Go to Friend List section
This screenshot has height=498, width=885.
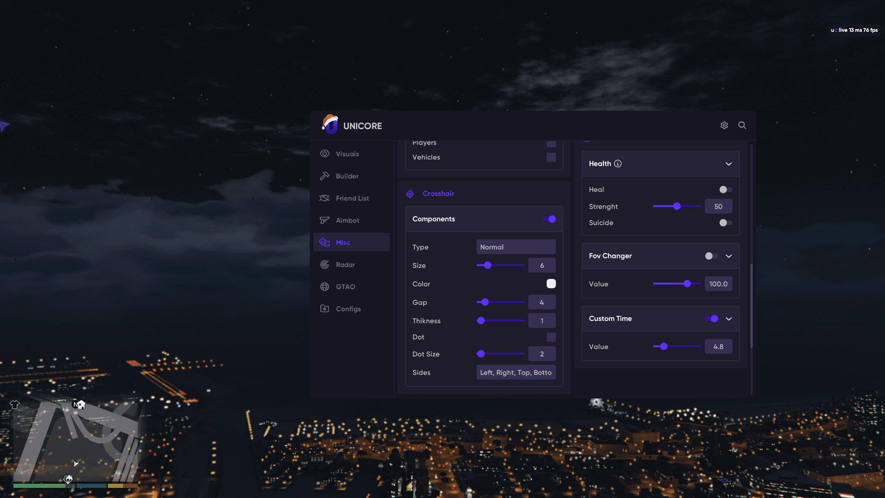pyautogui.click(x=352, y=198)
